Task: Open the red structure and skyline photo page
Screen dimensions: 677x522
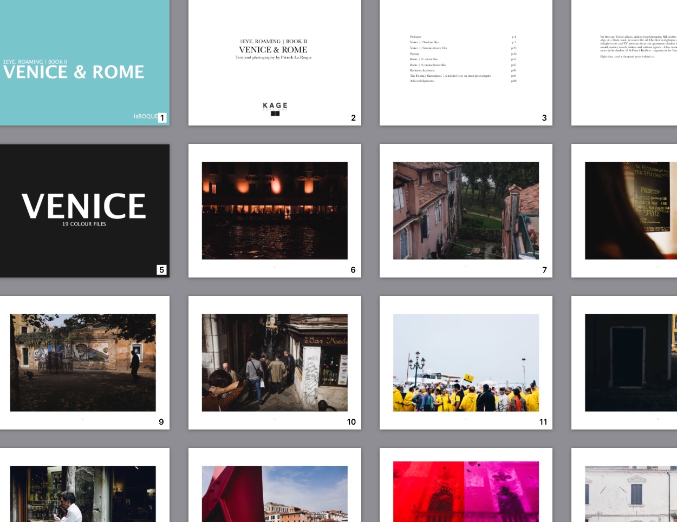Action: (275, 485)
